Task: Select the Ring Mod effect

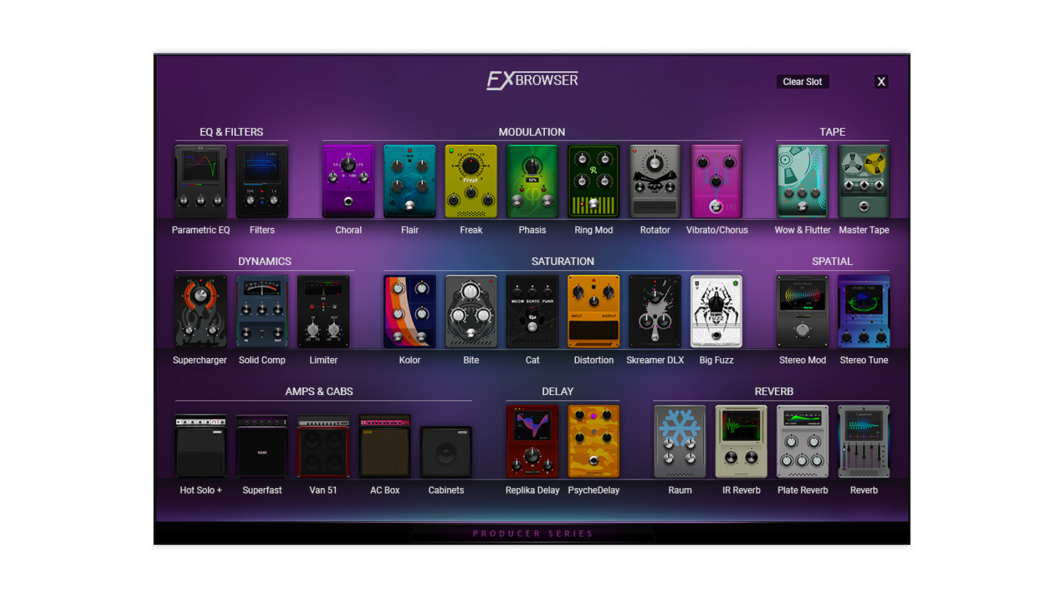Action: (x=594, y=182)
